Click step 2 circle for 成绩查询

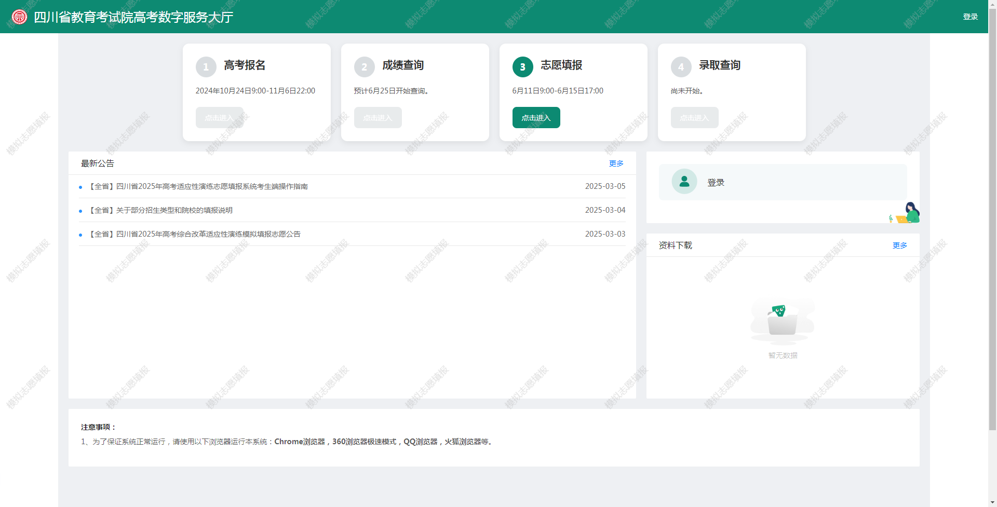click(364, 67)
